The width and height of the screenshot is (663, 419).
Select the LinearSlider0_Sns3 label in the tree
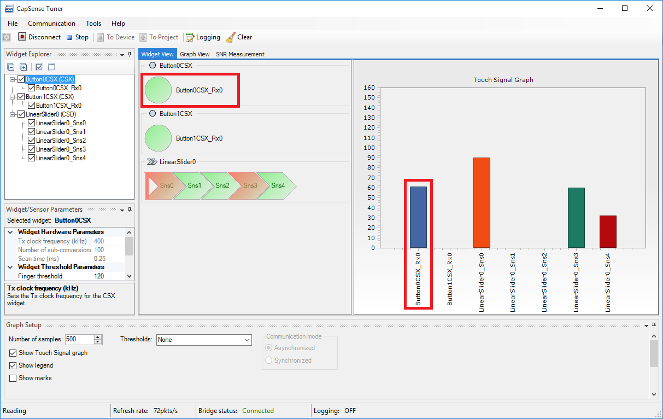click(61, 149)
